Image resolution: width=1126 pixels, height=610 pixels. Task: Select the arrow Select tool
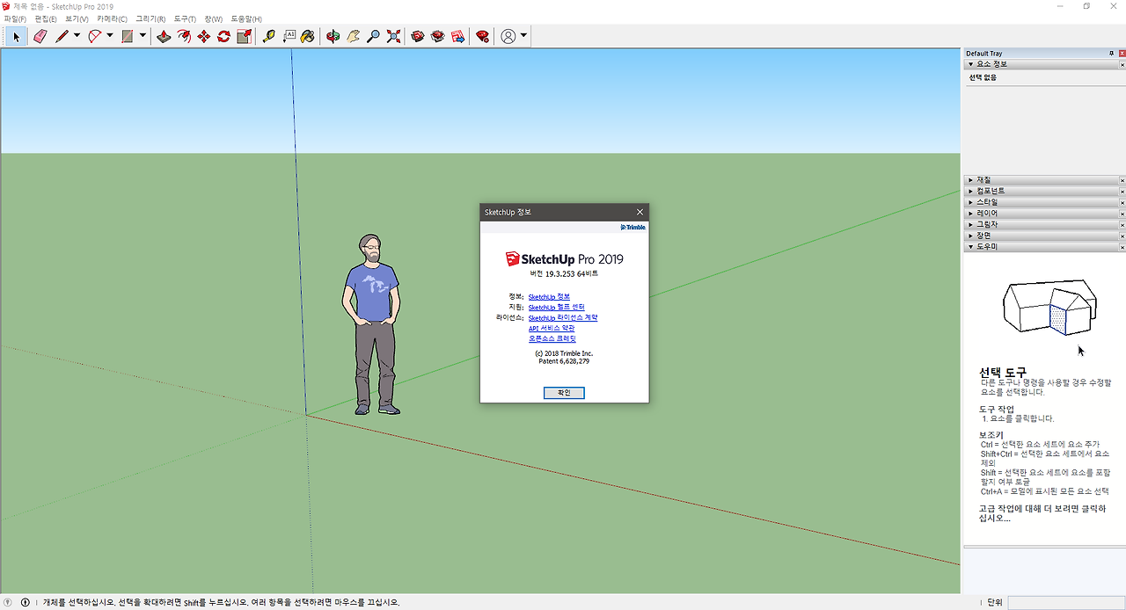click(x=16, y=36)
